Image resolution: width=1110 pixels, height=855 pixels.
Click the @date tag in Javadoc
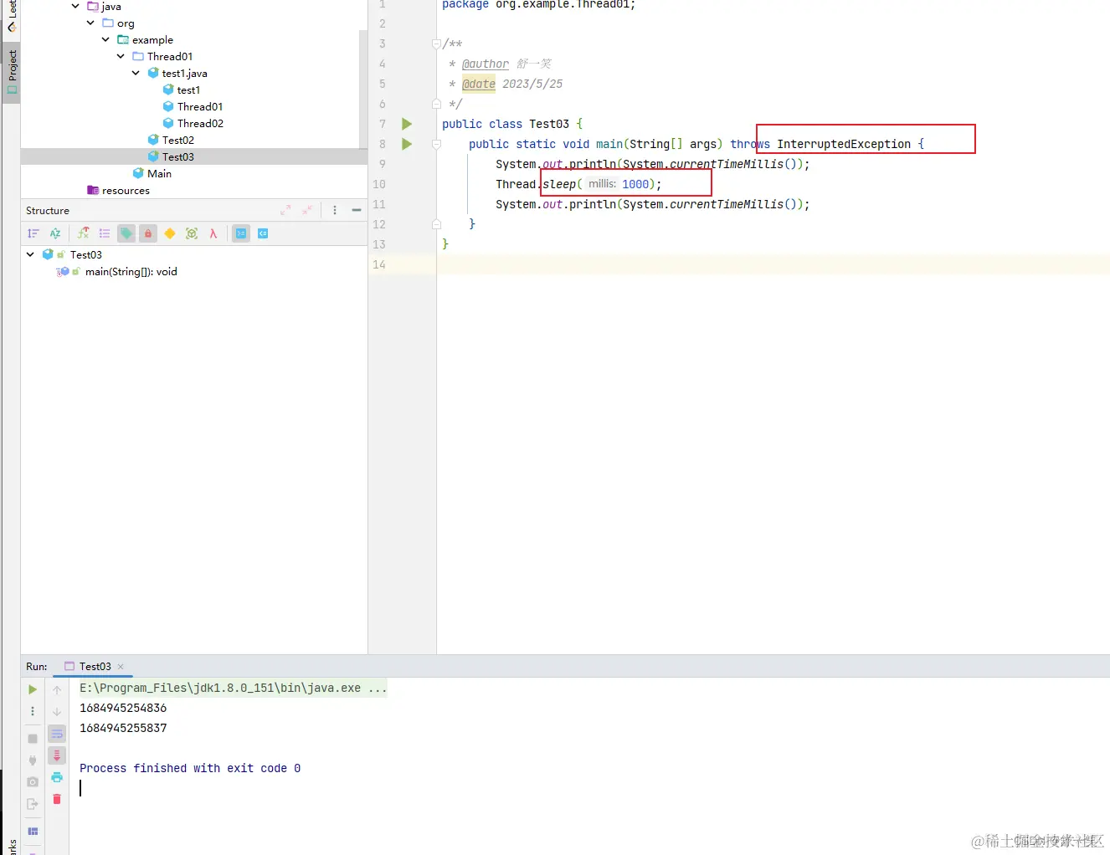[x=479, y=84]
